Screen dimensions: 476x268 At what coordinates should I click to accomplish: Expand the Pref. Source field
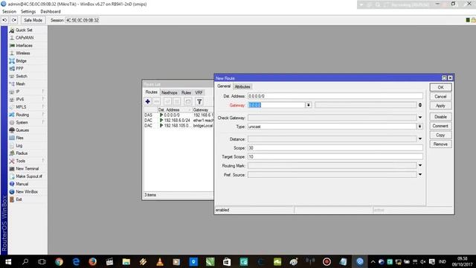420,174
